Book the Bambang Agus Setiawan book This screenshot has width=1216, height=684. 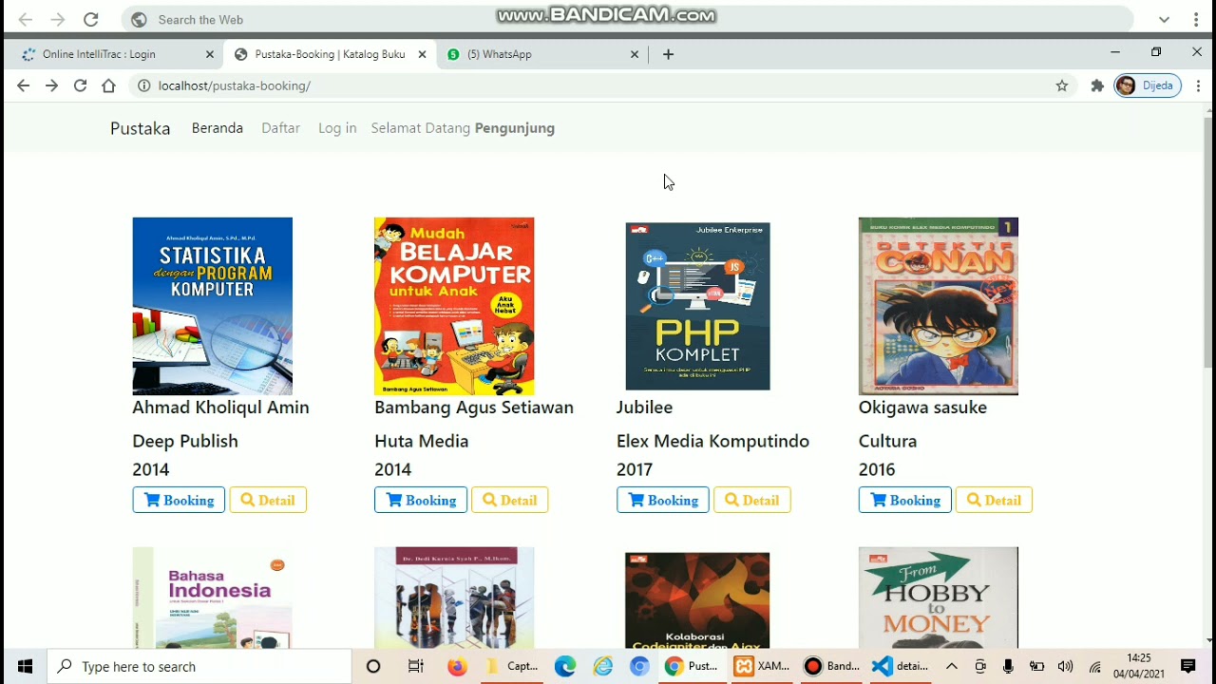click(421, 500)
